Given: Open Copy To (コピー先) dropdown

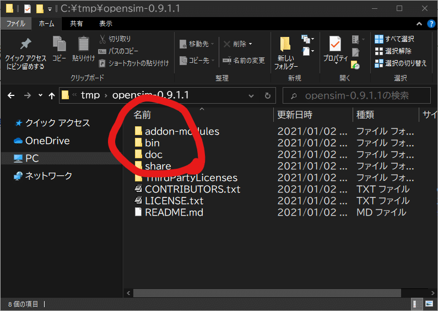Looking at the screenshot, I should coord(197,61).
